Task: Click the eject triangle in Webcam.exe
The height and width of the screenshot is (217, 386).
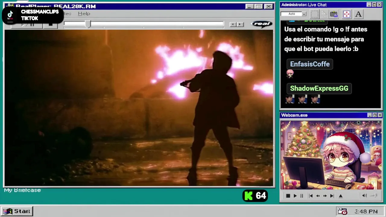Action: point(340,196)
